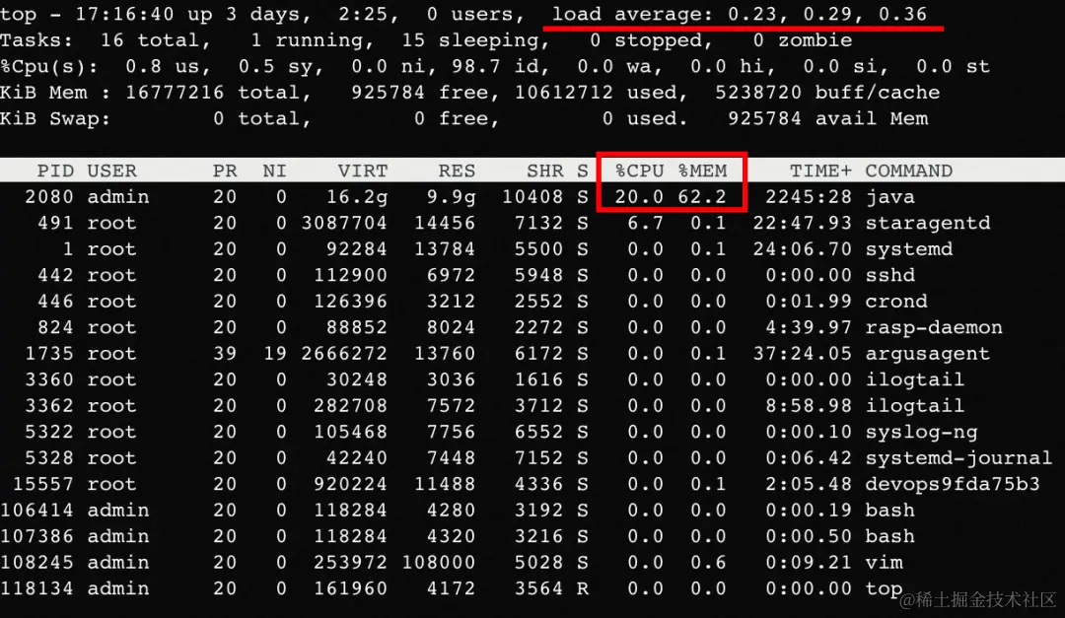Screen dimensions: 1065x618
Task: Click the 0.6 memory value for vim
Action: point(708,563)
